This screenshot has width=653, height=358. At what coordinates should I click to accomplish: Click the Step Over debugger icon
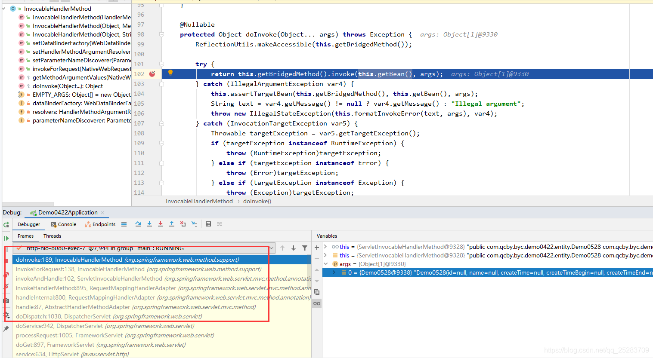[x=138, y=224]
